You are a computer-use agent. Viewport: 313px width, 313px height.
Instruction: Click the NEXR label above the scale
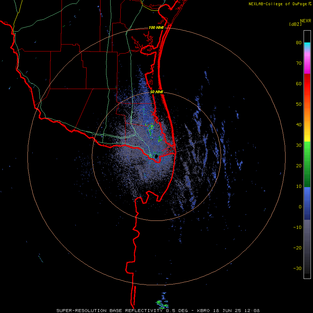305,21
